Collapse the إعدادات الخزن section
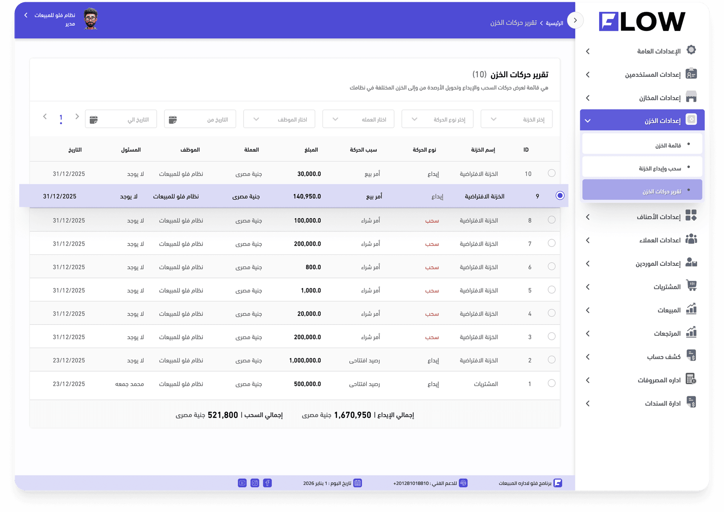 [587, 121]
